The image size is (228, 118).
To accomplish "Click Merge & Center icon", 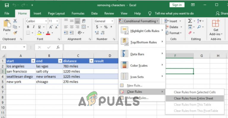I will pos(84,27).
